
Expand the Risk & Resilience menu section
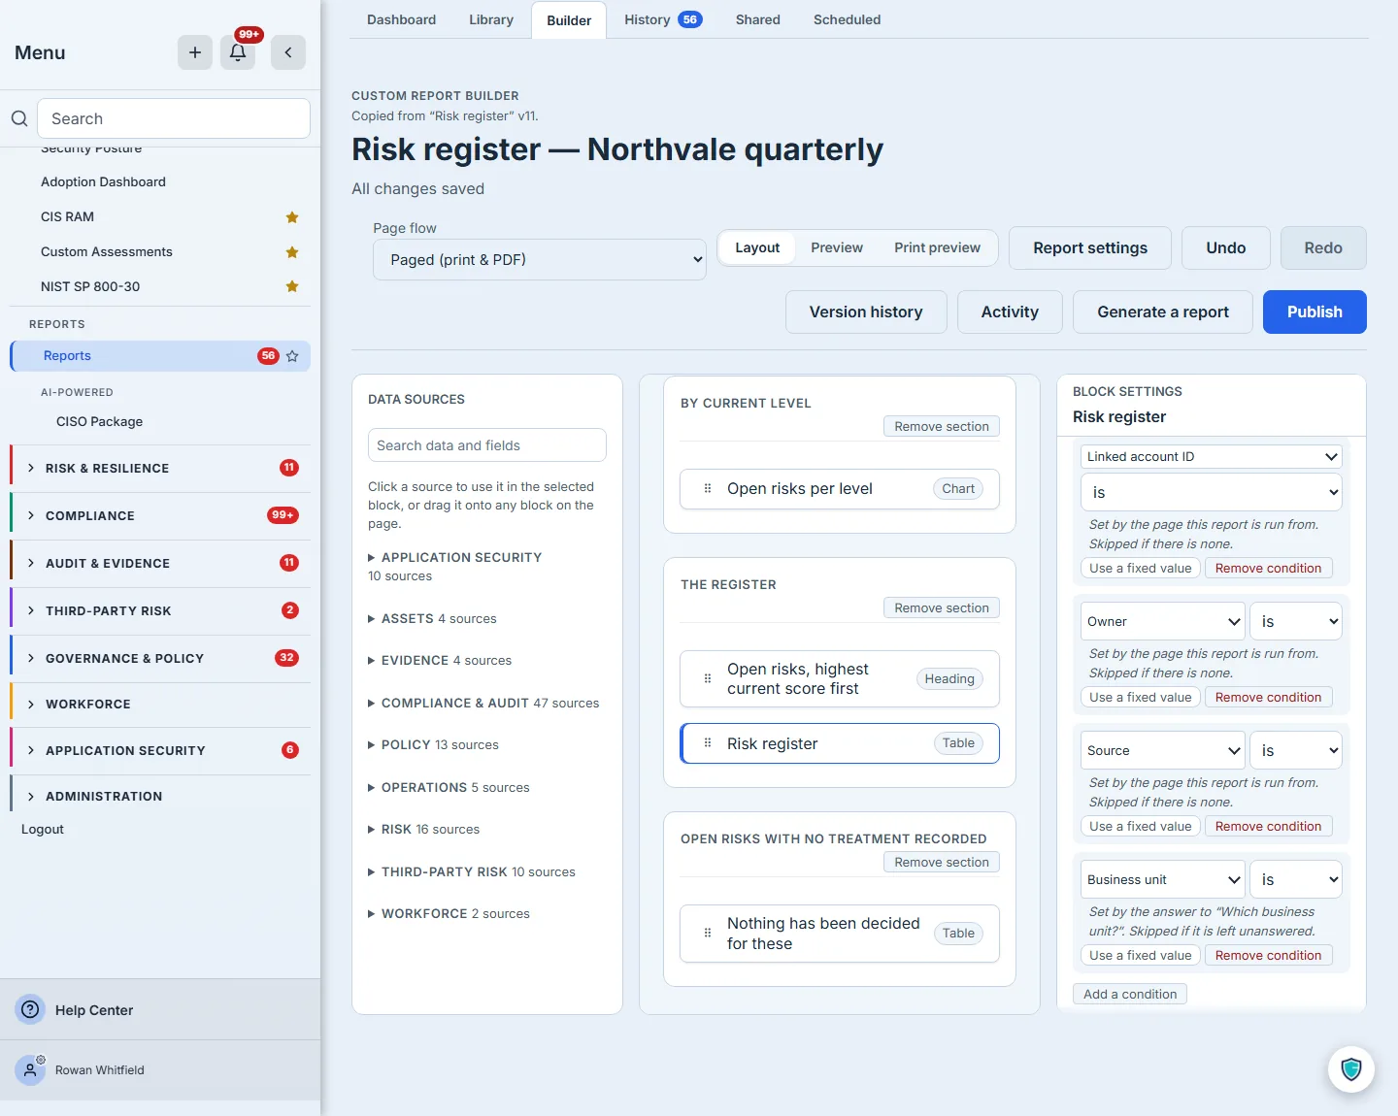coord(160,469)
